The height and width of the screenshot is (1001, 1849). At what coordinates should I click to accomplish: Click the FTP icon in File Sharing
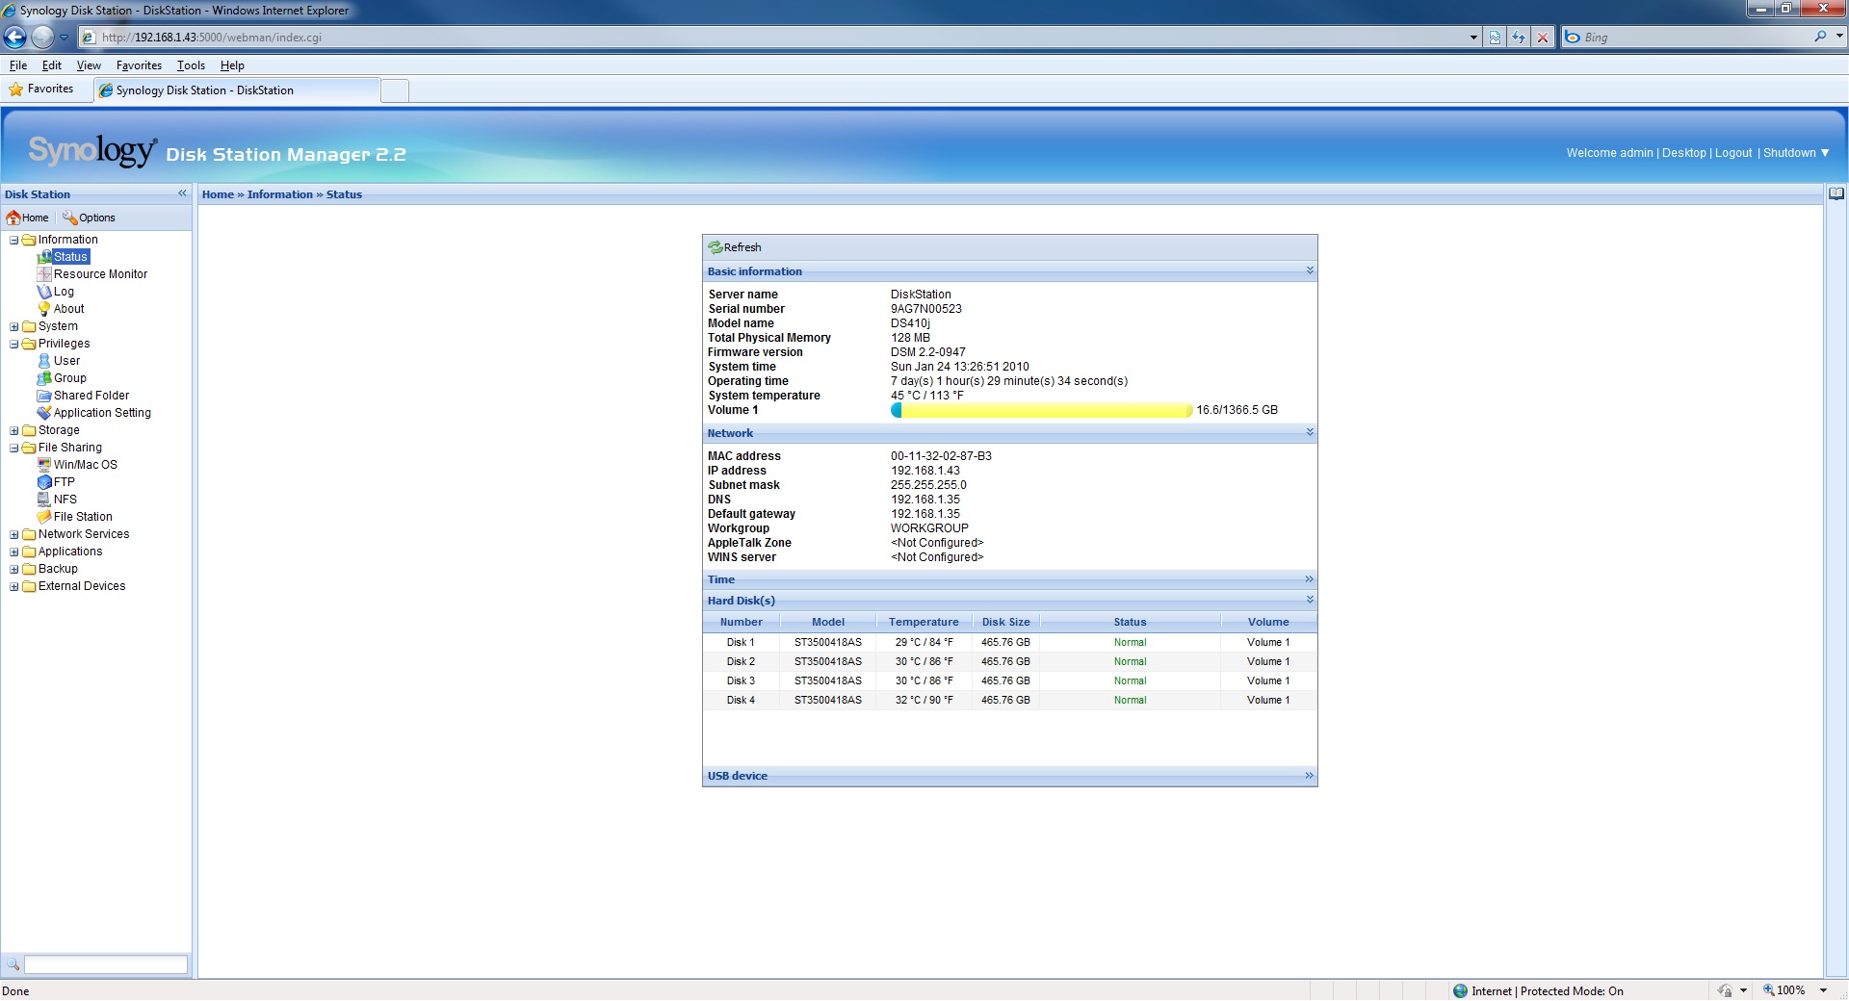(44, 482)
